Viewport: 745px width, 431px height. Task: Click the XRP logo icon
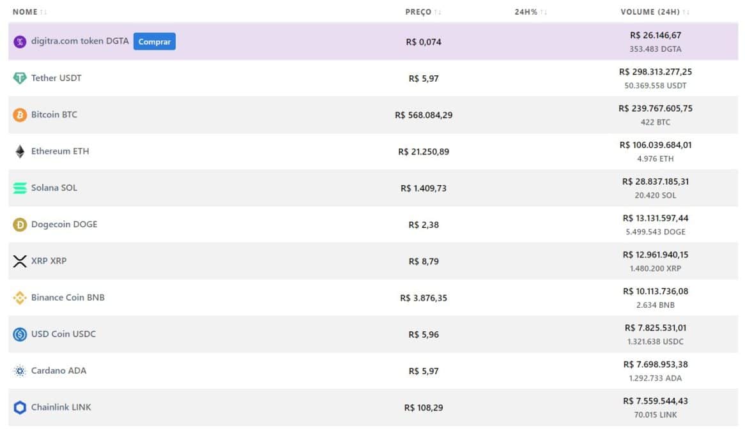[20, 261]
